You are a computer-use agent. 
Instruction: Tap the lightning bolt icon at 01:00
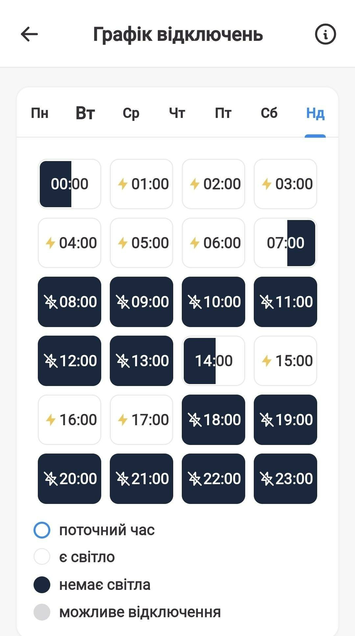(123, 184)
